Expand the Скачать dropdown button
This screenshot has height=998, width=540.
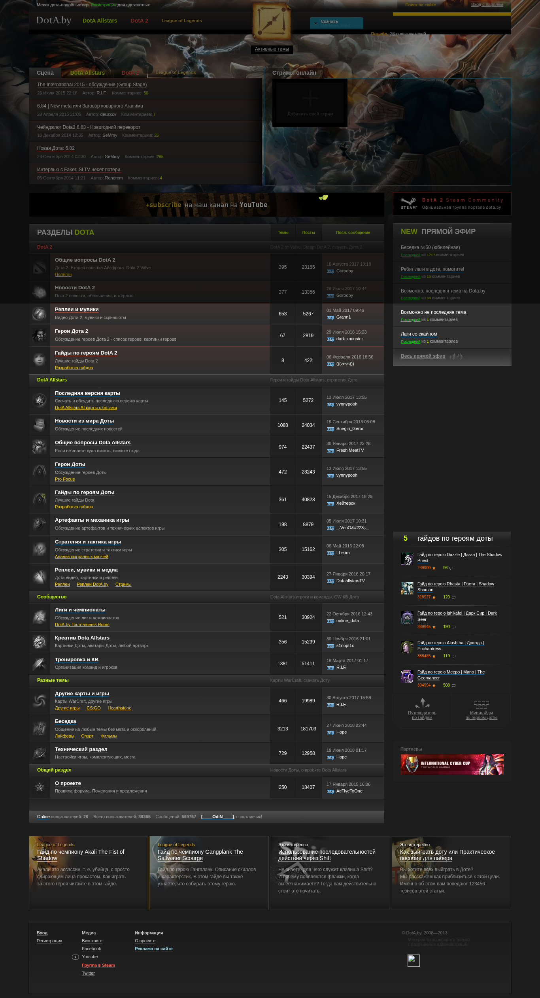click(336, 23)
